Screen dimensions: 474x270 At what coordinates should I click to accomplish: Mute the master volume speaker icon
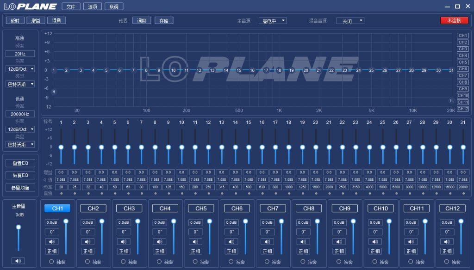click(x=18, y=261)
